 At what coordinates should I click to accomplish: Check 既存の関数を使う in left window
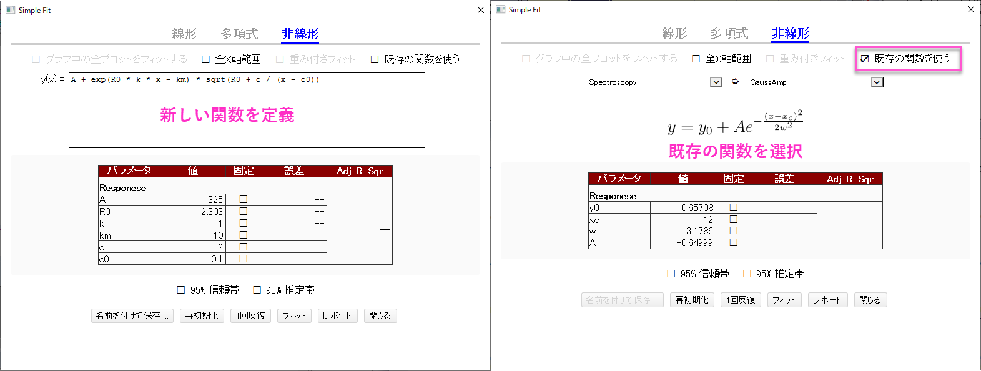(x=375, y=59)
